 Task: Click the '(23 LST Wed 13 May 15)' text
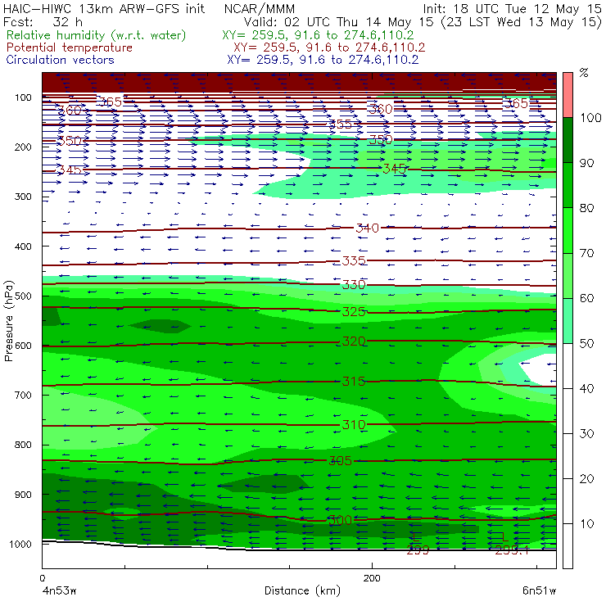tap(522, 22)
